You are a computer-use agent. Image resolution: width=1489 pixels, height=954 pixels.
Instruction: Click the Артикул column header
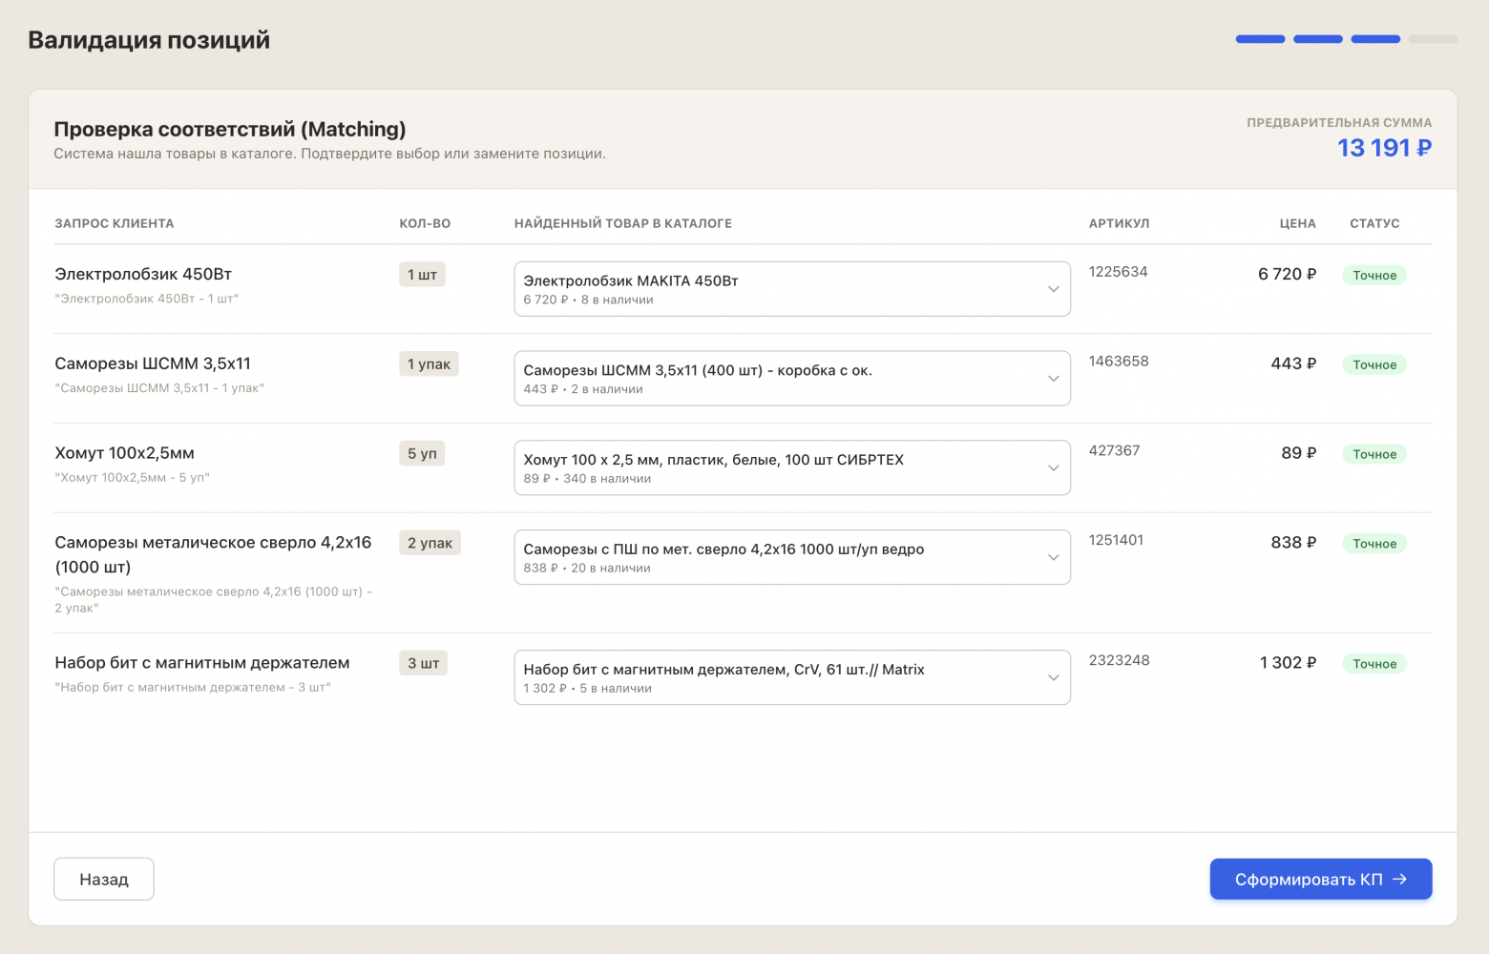[1120, 223]
